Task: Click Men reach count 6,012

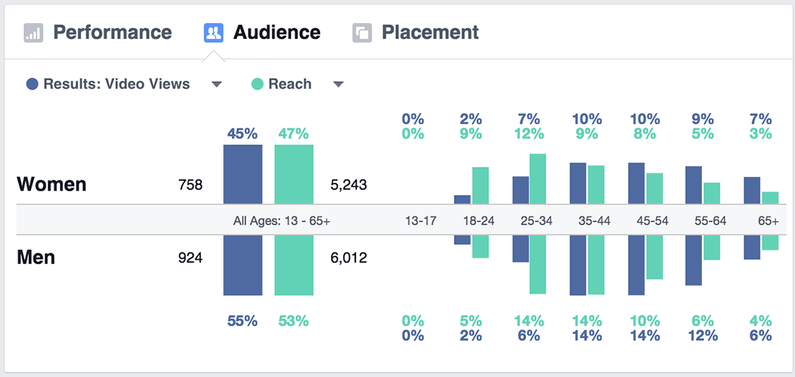Action: click(x=348, y=258)
